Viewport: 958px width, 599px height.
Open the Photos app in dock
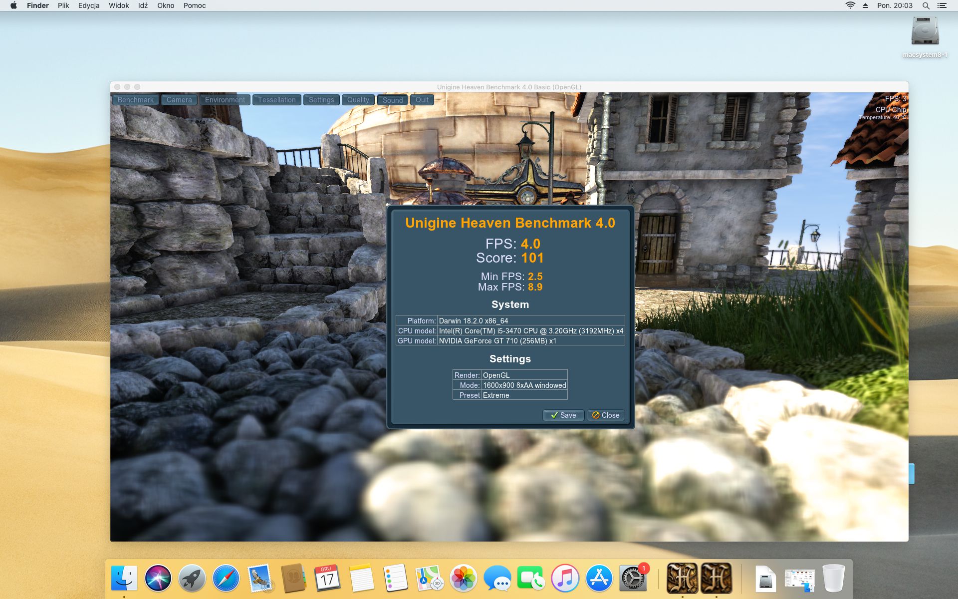point(463,579)
